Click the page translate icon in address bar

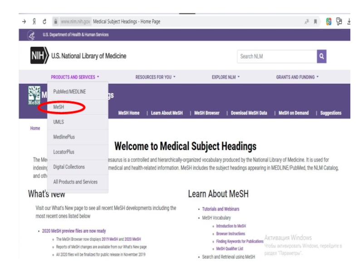[x=307, y=22]
